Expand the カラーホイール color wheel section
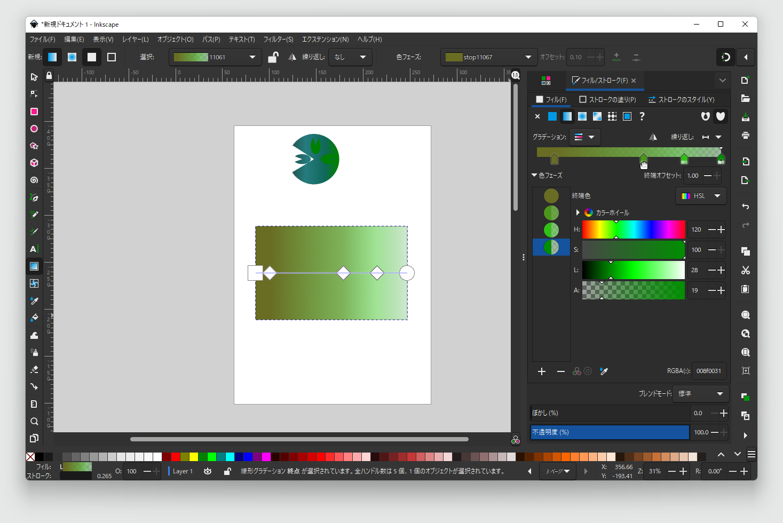The height and width of the screenshot is (523, 783). [x=578, y=212]
